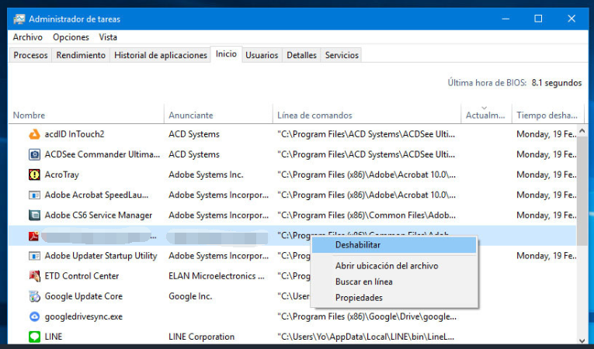Sort by Tiempo desha... column header
Image resolution: width=594 pixels, height=349 pixels.
click(x=547, y=115)
